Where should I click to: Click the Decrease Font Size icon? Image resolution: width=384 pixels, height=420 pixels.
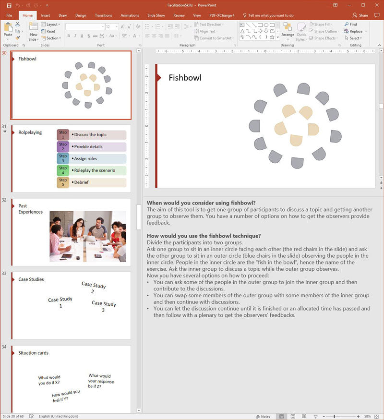[x=129, y=27]
